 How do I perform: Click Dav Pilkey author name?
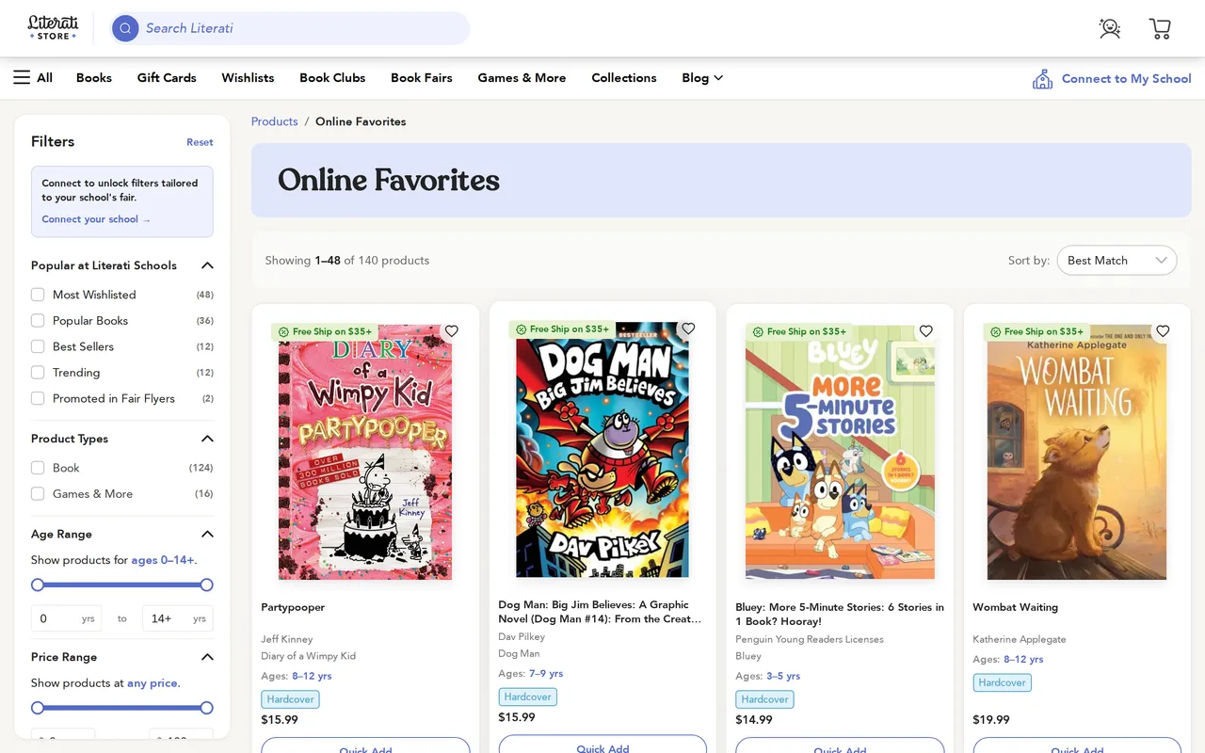pyautogui.click(x=522, y=636)
